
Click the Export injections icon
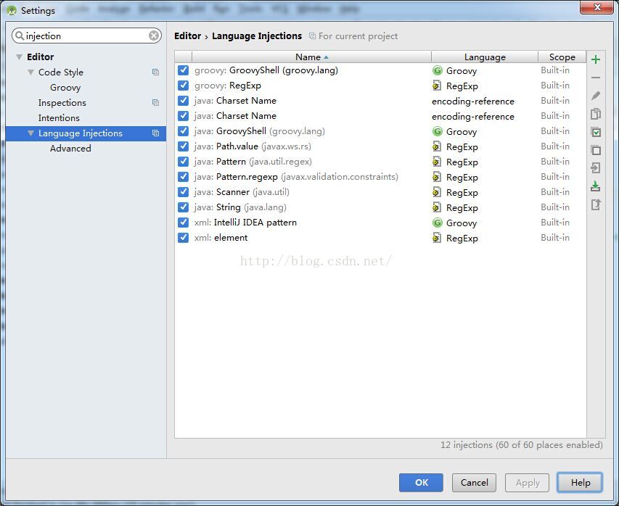(596, 204)
